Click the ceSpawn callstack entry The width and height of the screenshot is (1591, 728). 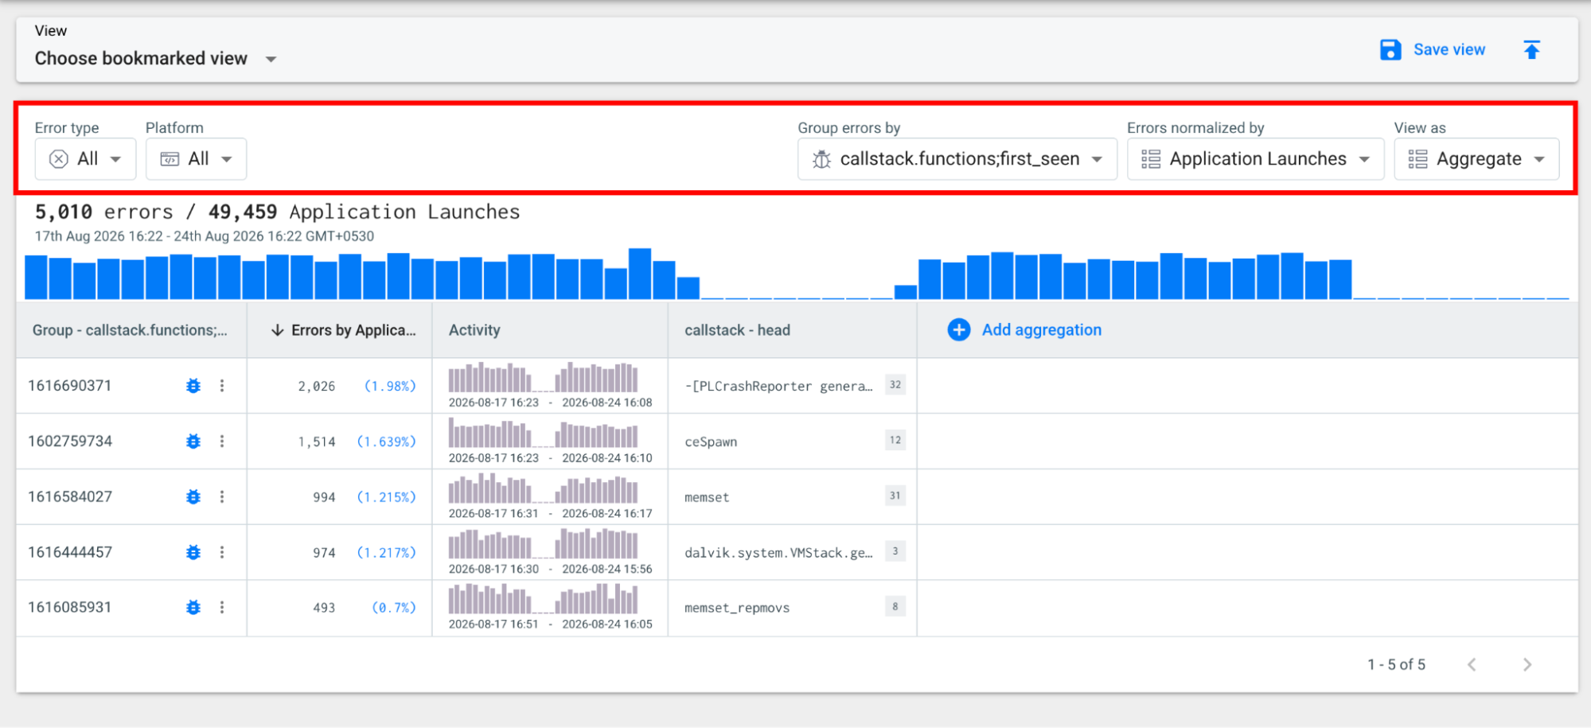pos(711,442)
